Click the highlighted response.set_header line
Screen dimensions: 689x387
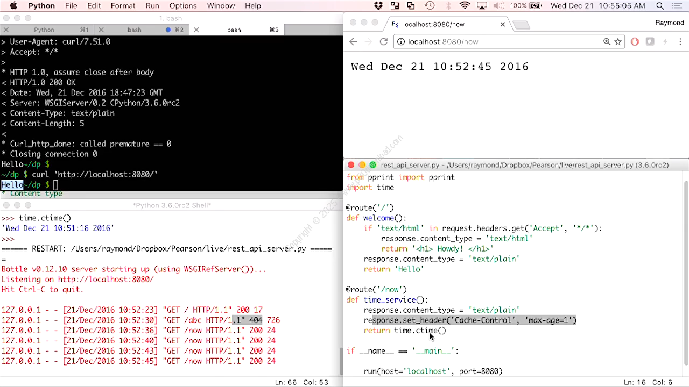pyautogui.click(x=470, y=320)
